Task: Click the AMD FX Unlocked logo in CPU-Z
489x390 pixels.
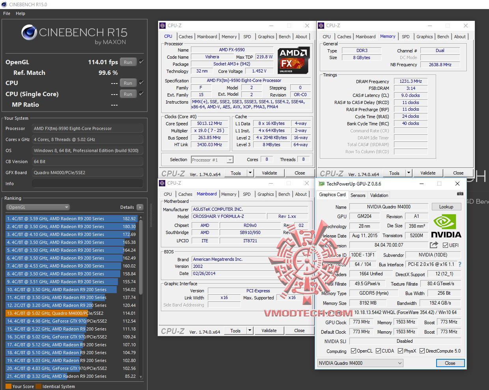Action: point(293,60)
